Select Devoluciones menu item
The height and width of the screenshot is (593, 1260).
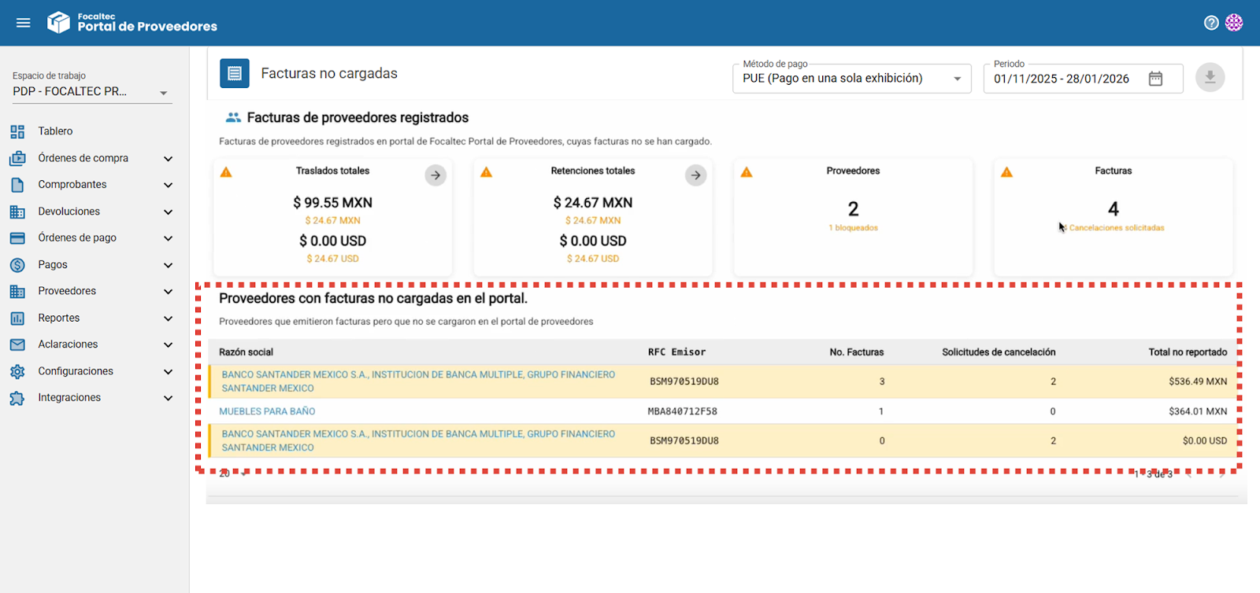[x=69, y=212]
